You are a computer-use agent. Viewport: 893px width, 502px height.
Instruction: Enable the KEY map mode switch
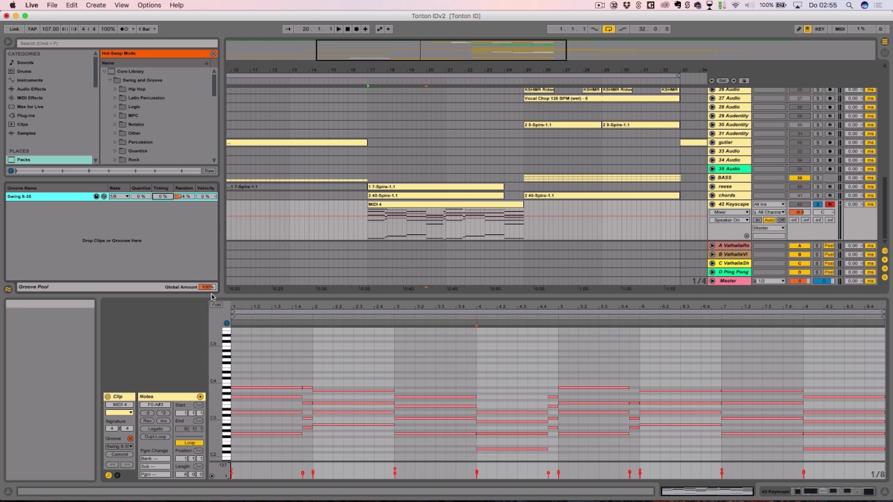820,29
